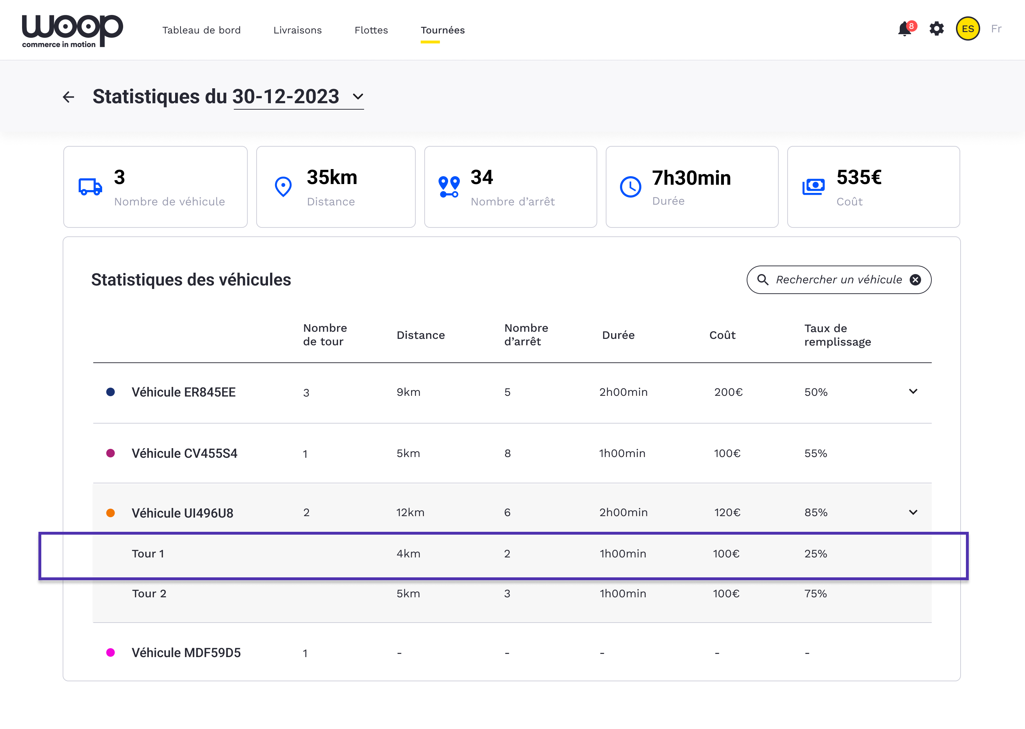
Task: Click the truck vehicle count icon
Action: 90,186
